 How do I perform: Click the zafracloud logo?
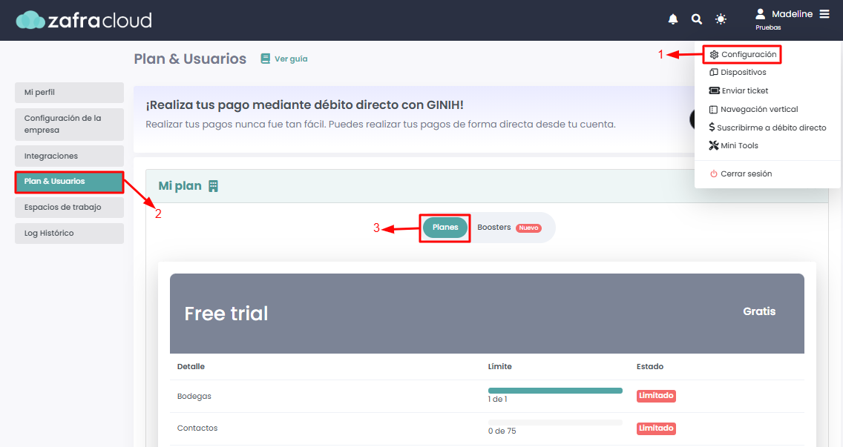[84, 20]
